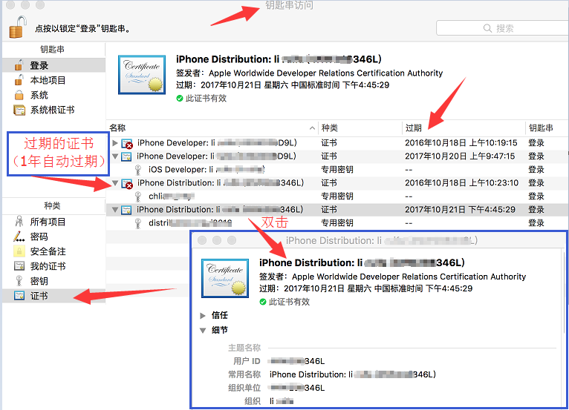Click the search magnifier icon
This screenshot has height=410, width=569.
tap(487, 28)
